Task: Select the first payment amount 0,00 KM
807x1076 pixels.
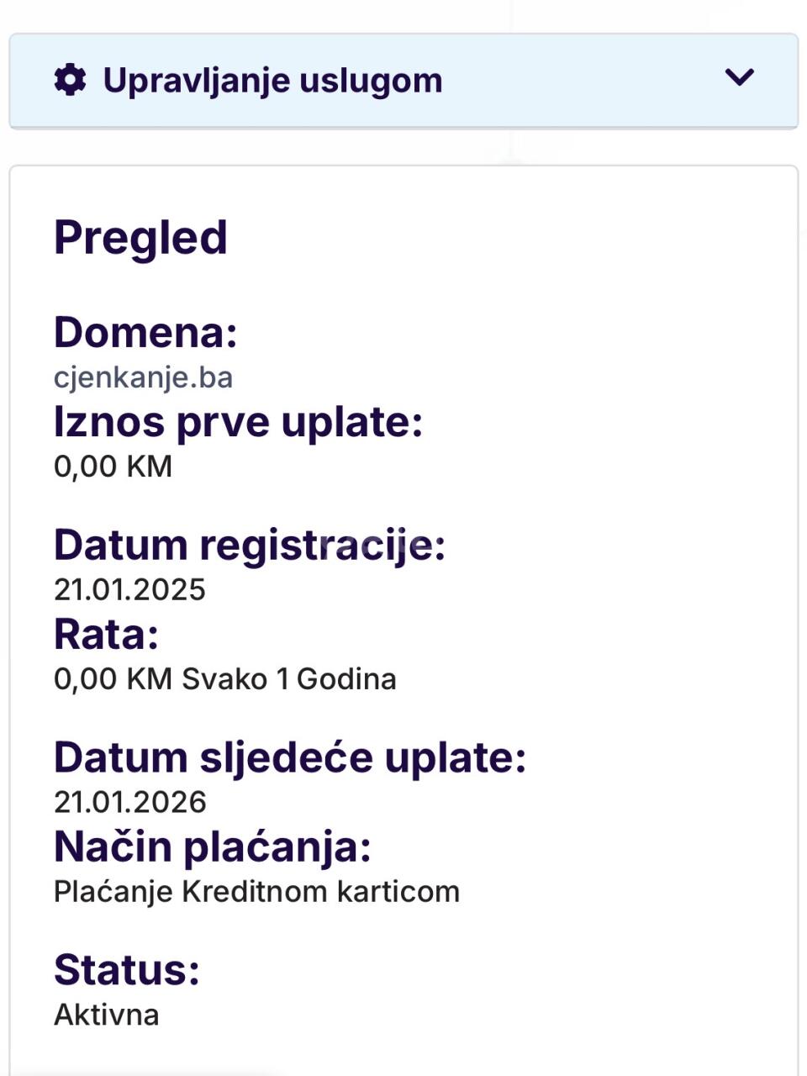Action: click(x=113, y=466)
